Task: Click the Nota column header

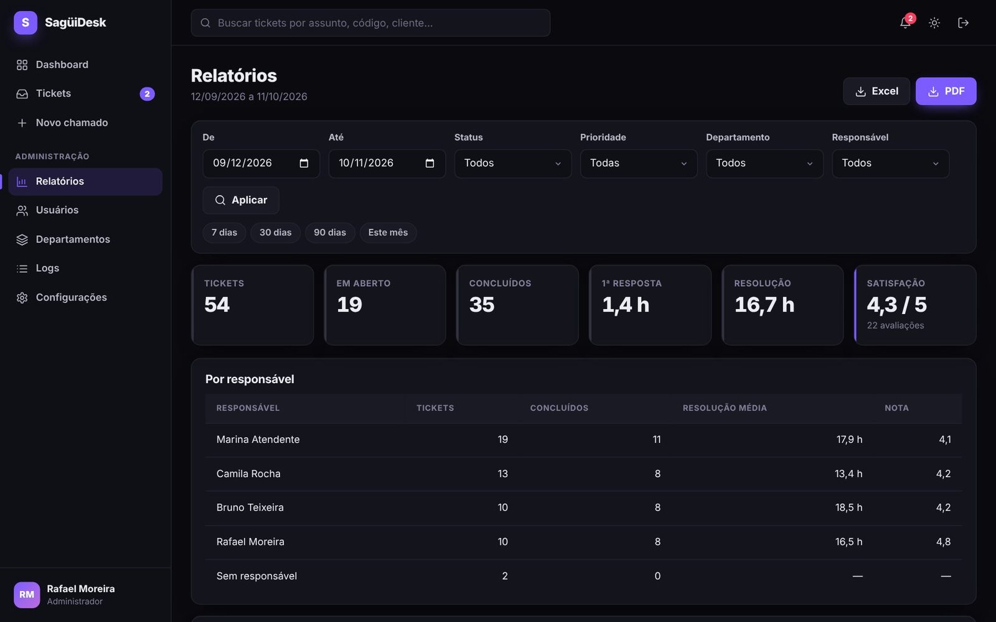Action: [x=896, y=409]
